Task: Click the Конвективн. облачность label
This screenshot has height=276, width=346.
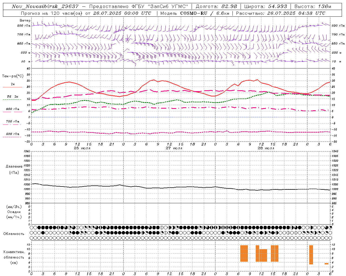Action: 14,255
